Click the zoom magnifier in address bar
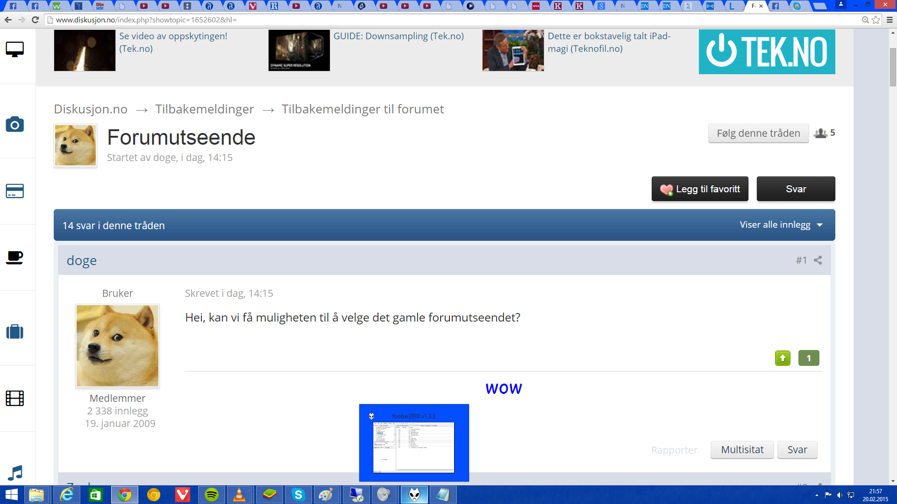The width and height of the screenshot is (897, 504). click(x=865, y=20)
